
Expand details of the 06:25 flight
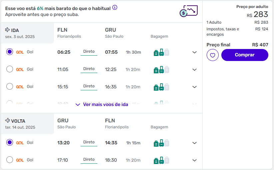194,52
